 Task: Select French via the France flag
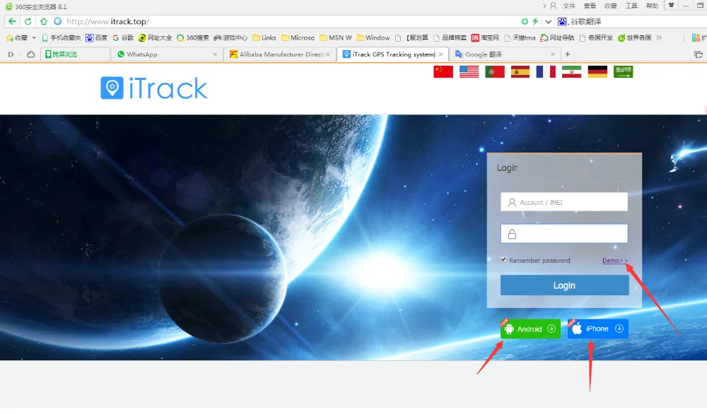(545, 71)
